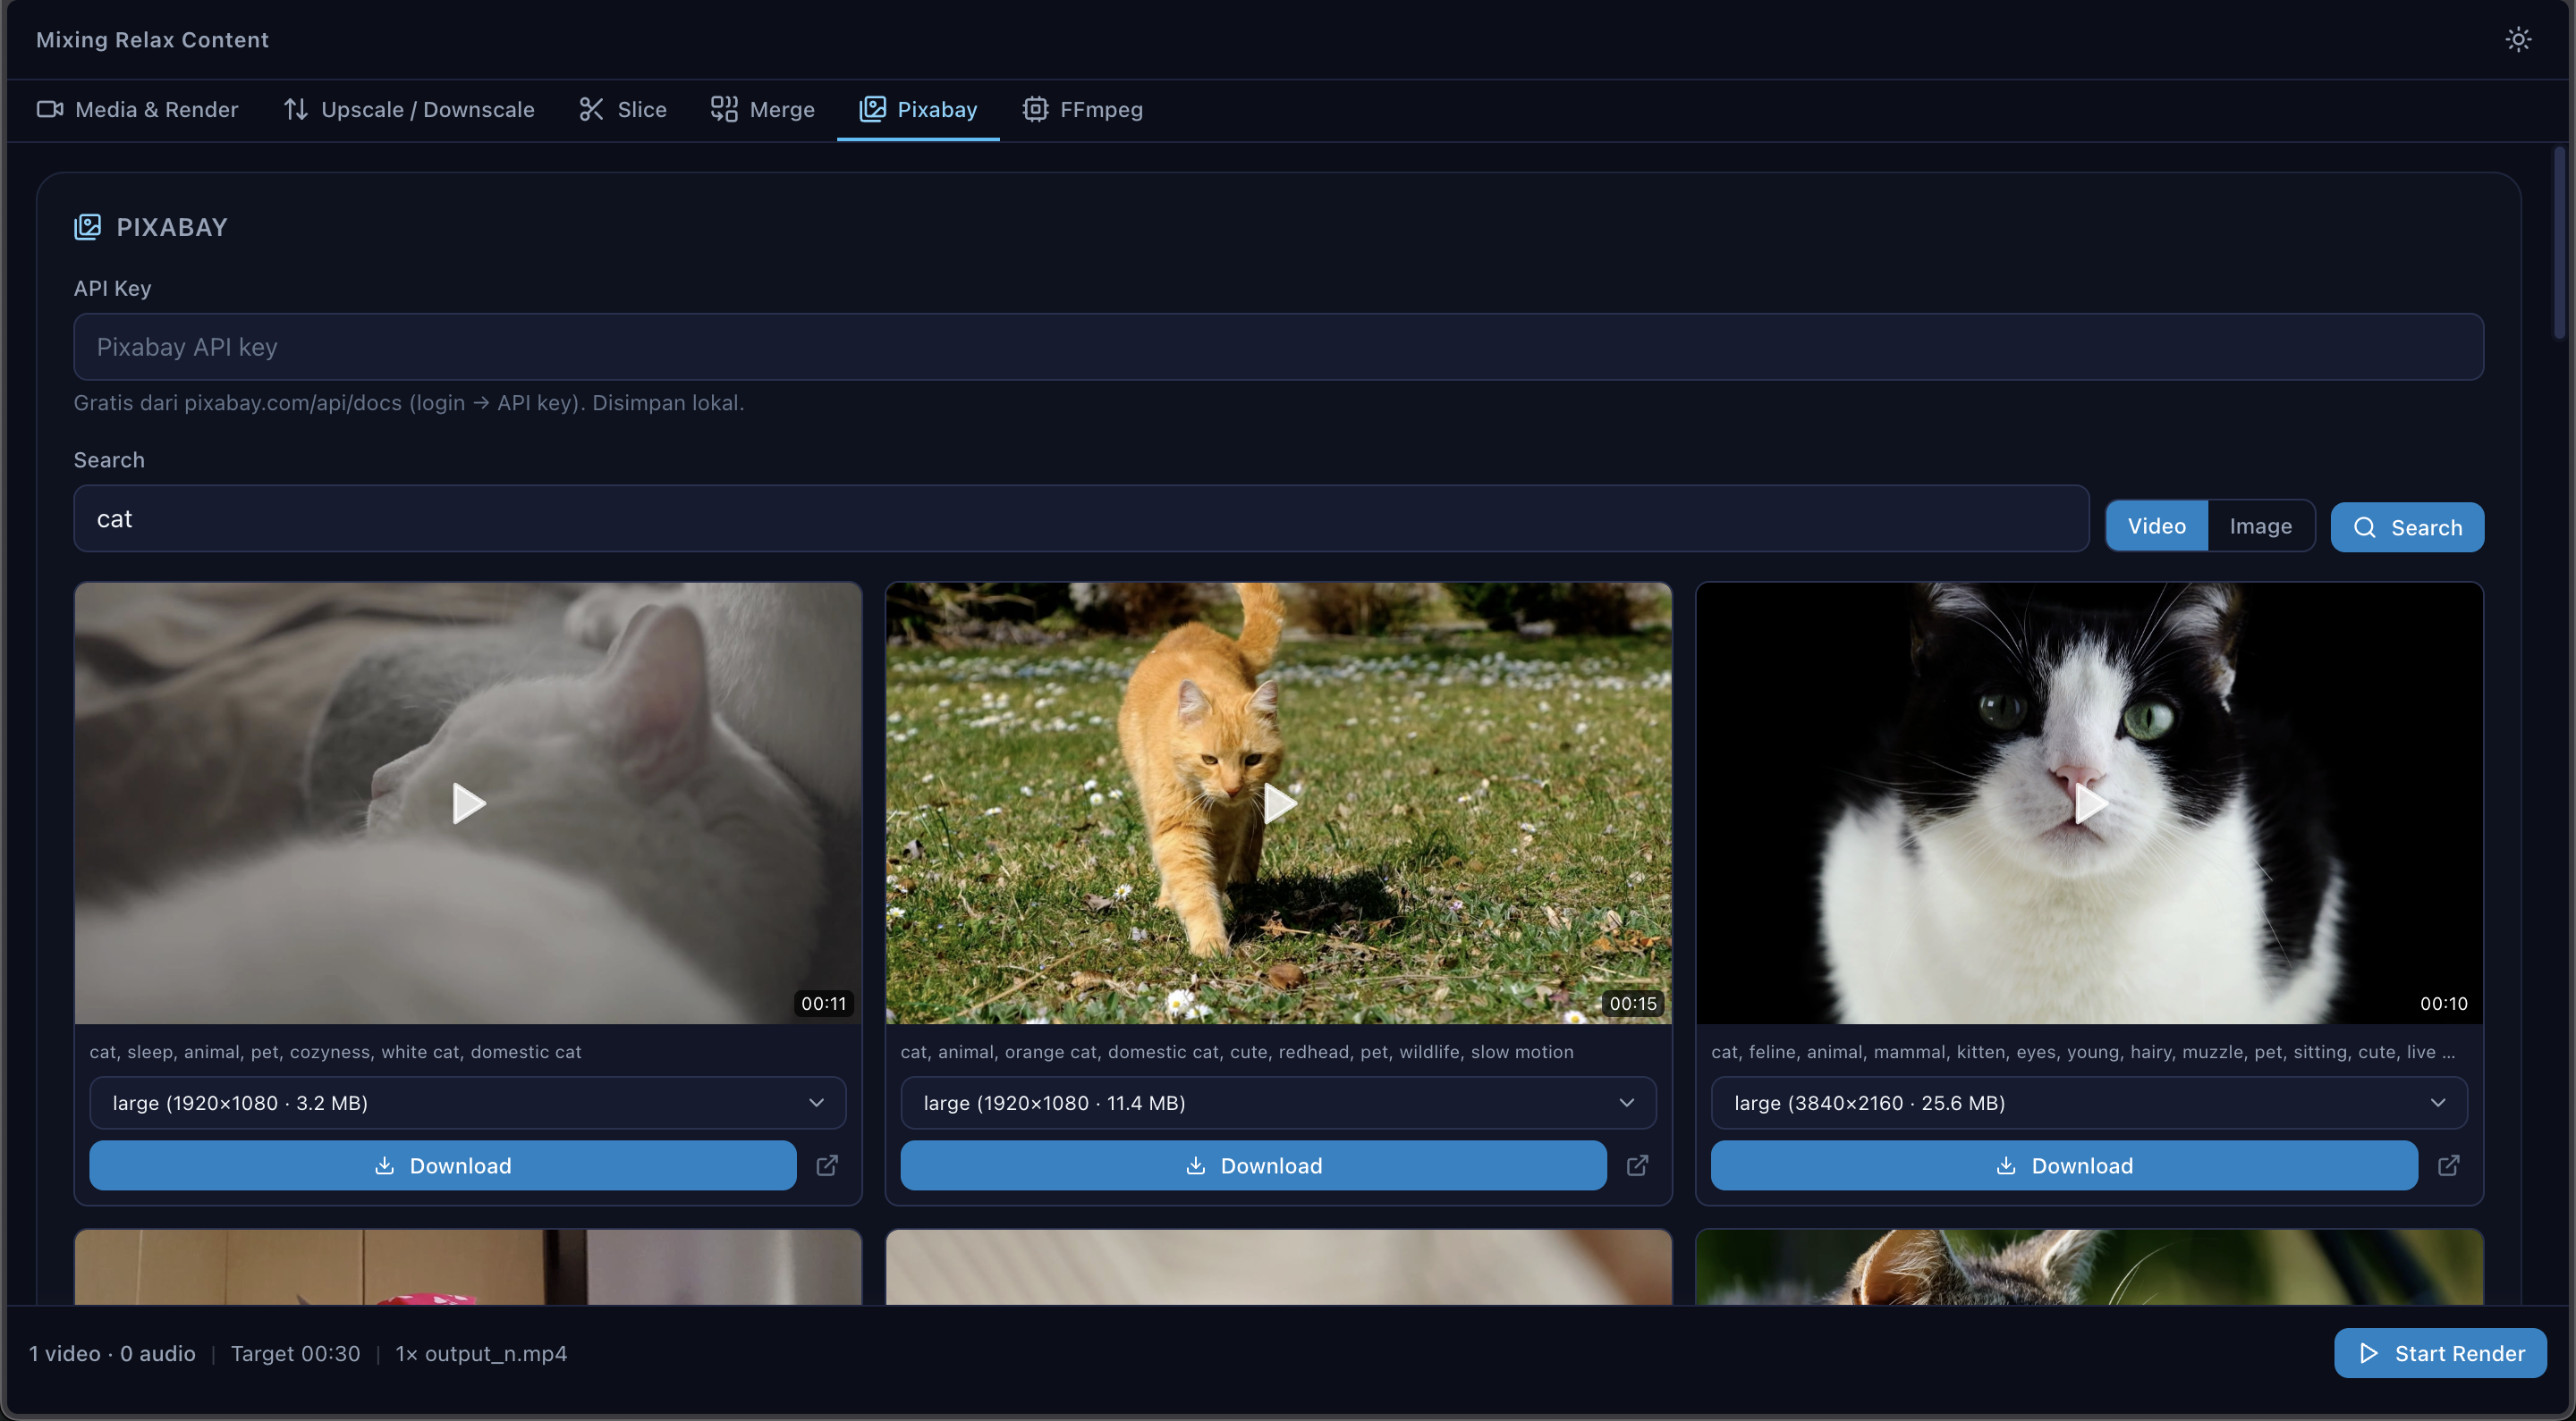
Task: Download the orange cat video
Action: [x=1254, y=1165]
